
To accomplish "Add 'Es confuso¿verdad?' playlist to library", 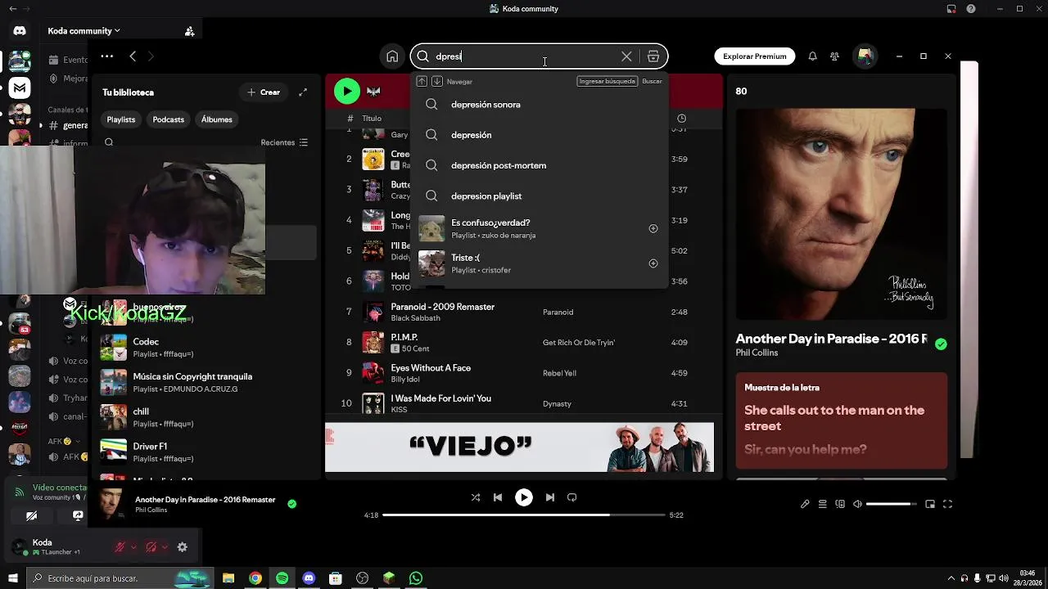I will click(653, 228).
